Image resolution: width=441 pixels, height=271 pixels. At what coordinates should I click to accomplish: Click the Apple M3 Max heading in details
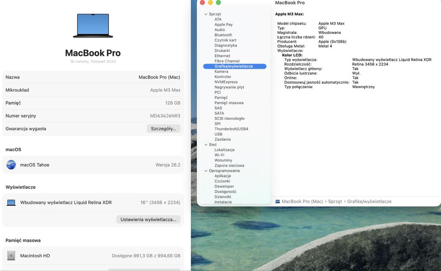[289, 14]
